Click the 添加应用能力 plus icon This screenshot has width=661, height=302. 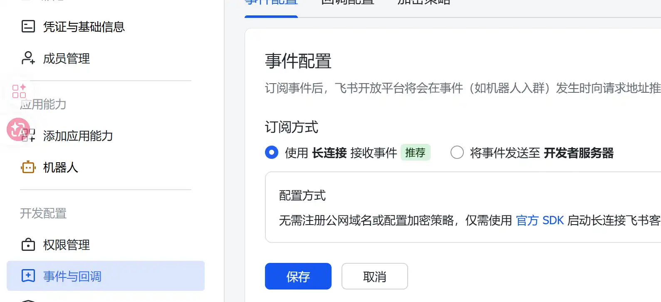[28, 135]
